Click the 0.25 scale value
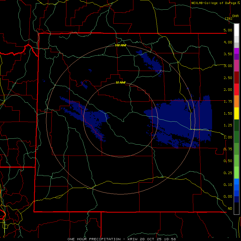The width and height of the screenshot is (241, 241). pos(228,173)
